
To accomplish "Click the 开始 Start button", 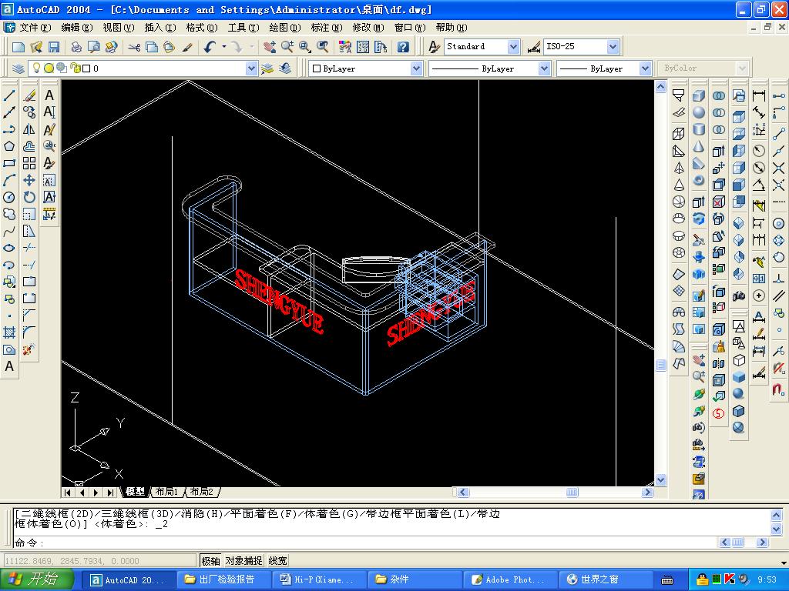I will tap(36, 579).
